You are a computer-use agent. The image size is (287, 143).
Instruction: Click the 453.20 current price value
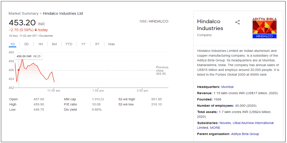(22, 23)
